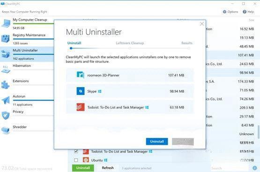Click the Skype icon in the dialog
Screen dimensions: 260x172
pyautogui.click(x=81, y=91)
